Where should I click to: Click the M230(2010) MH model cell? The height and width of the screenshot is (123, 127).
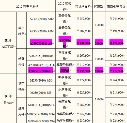[41, 80]
